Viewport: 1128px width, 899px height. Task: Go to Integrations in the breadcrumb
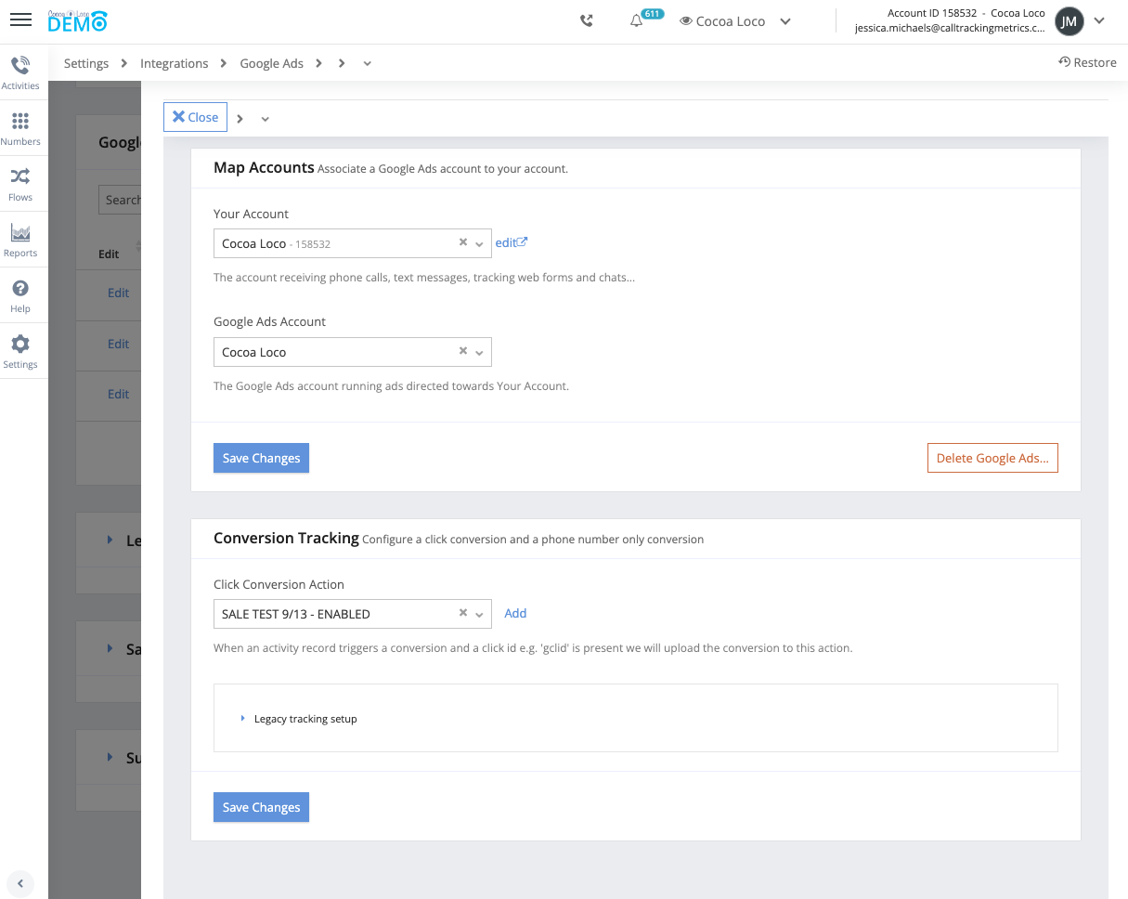[175, 62]
